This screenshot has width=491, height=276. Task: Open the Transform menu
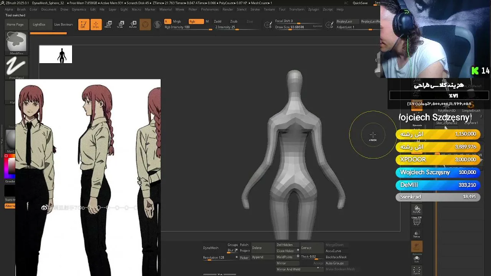click(296, 9)
